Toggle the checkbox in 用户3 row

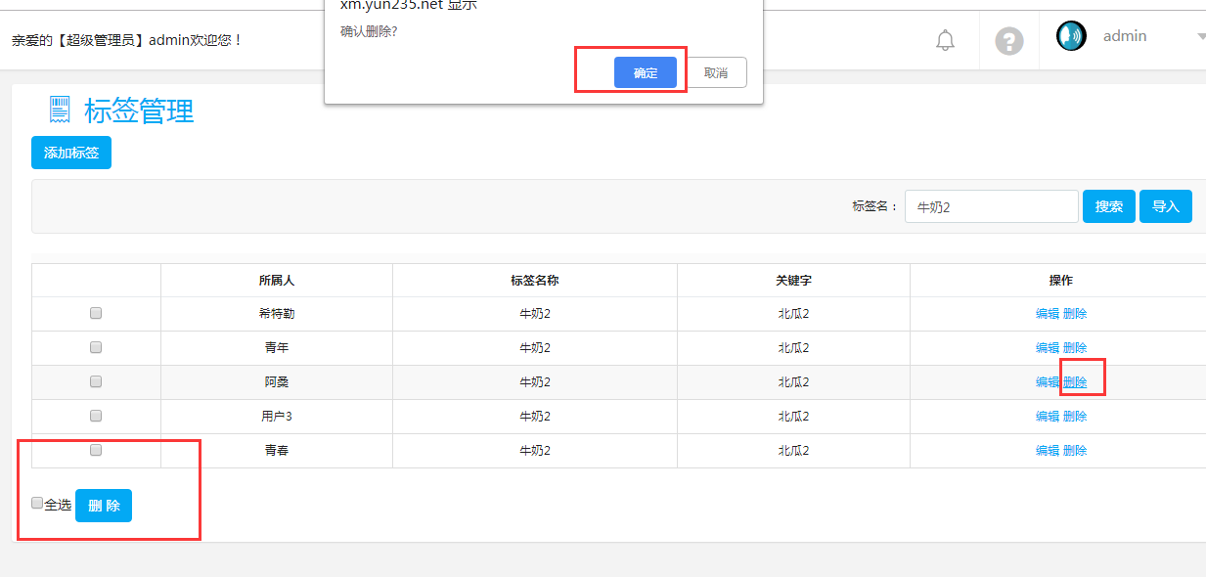pyautogui.click(x=96, y=416)
